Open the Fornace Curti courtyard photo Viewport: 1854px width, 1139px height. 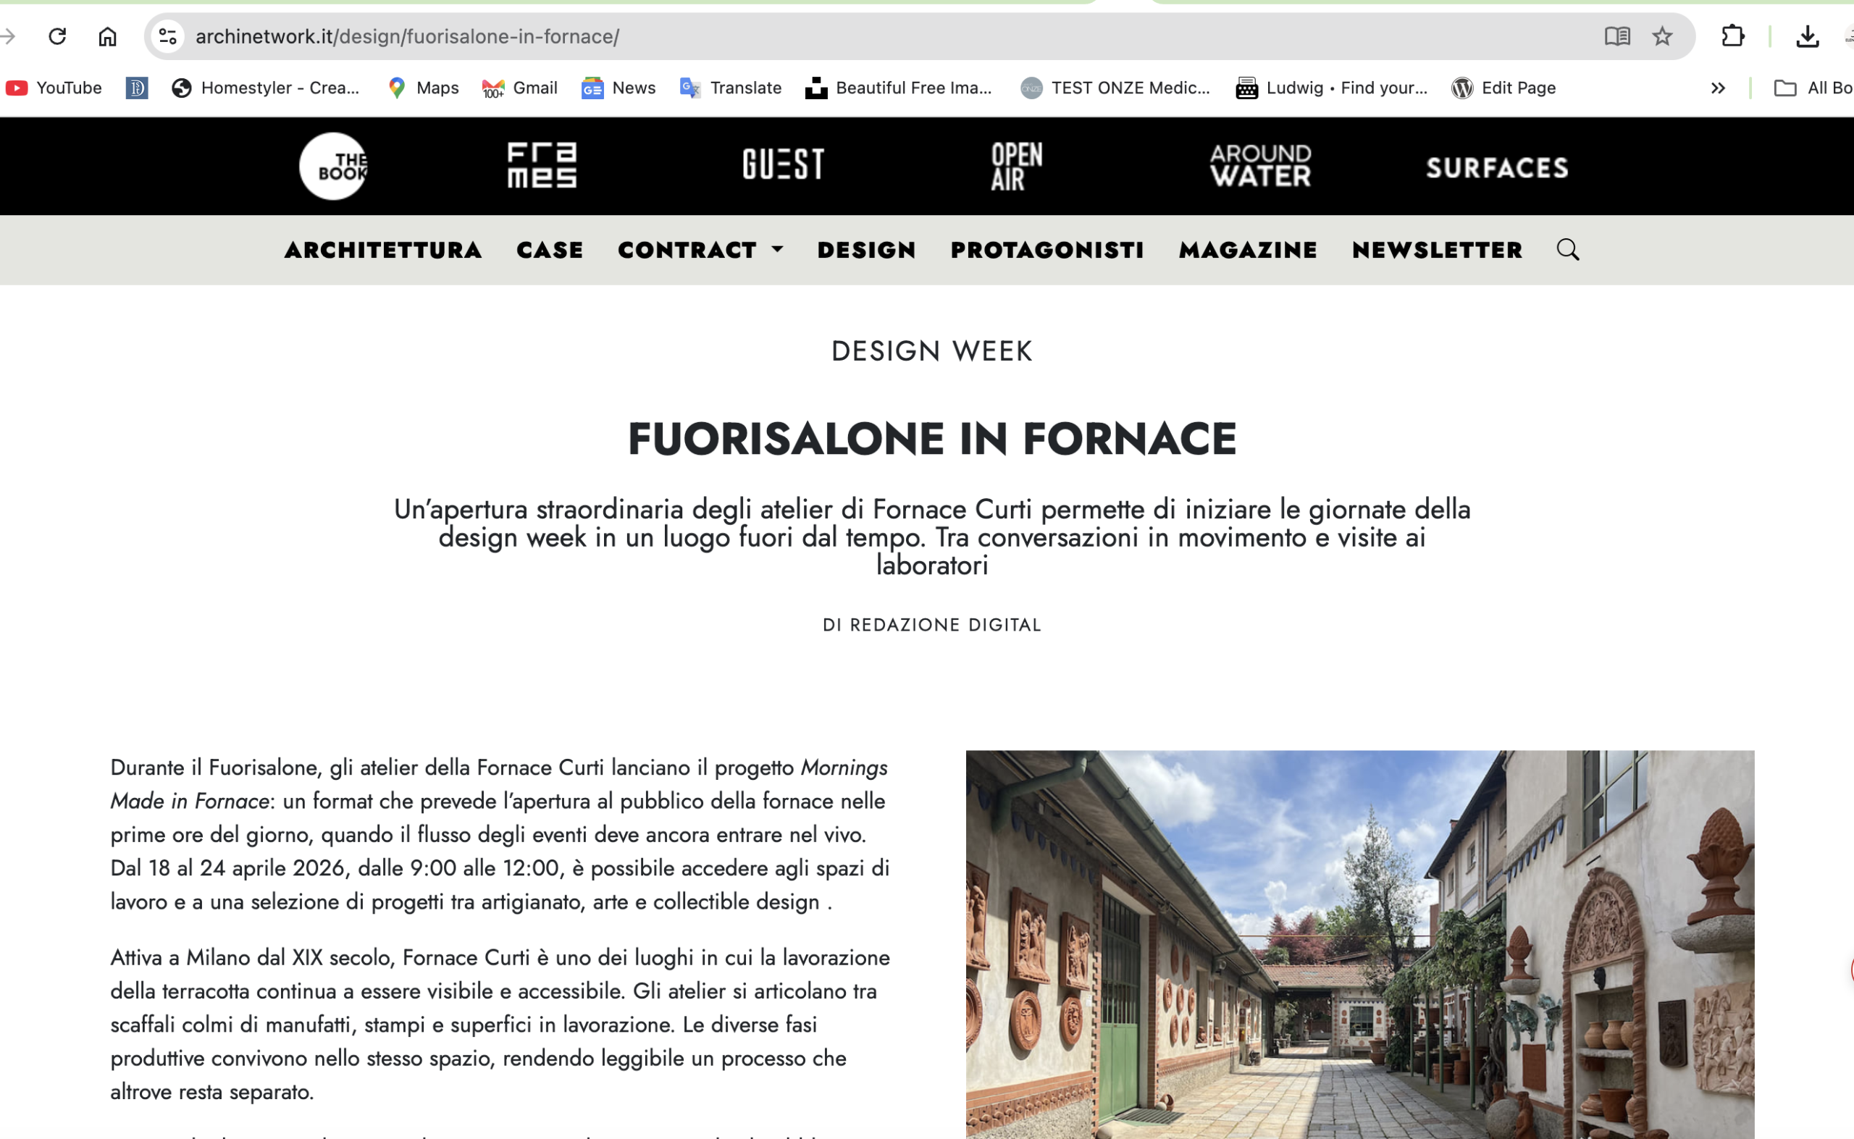[x=1360, y=945]
